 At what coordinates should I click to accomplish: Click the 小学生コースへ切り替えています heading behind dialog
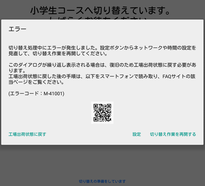[100, 11]
